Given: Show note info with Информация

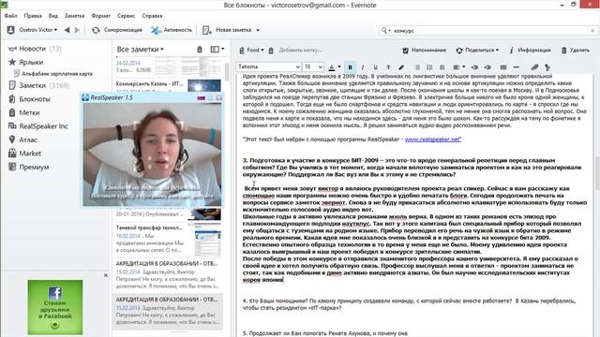Looking at the screenshot, I should (x=530, y=50).
